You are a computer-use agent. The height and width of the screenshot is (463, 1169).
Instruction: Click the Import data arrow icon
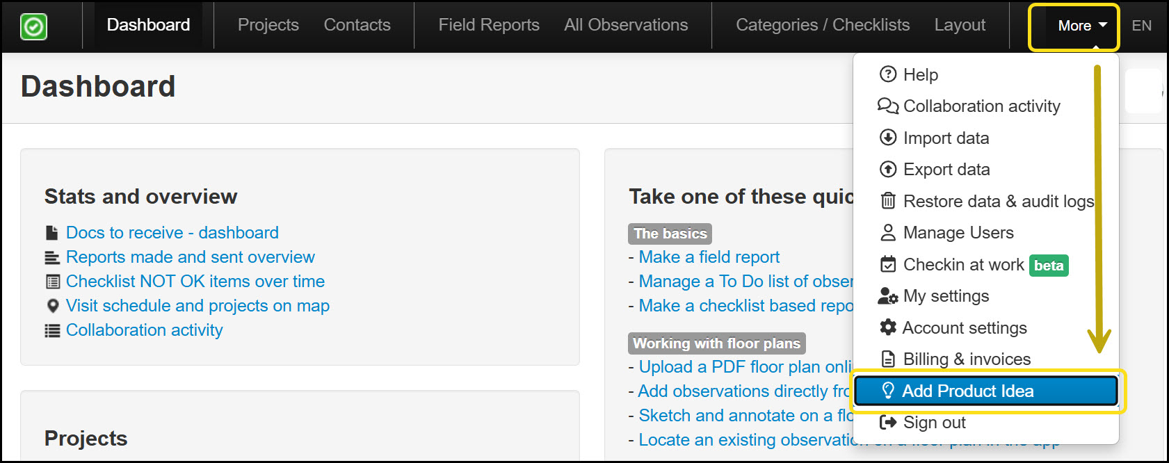pyautogui.click(x=888, y=138)
